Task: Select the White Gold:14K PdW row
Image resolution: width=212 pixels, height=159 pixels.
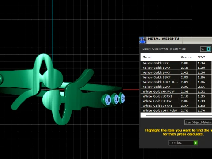Action: tap(176, 110)
